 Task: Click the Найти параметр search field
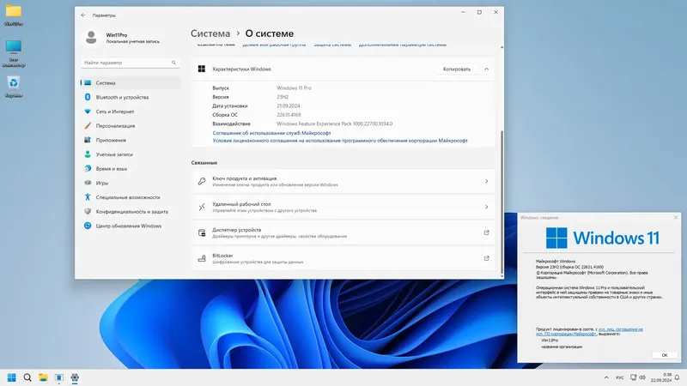point(131,63)
